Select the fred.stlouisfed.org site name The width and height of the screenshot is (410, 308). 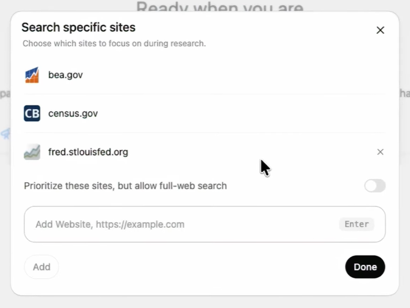pos(88,152)
